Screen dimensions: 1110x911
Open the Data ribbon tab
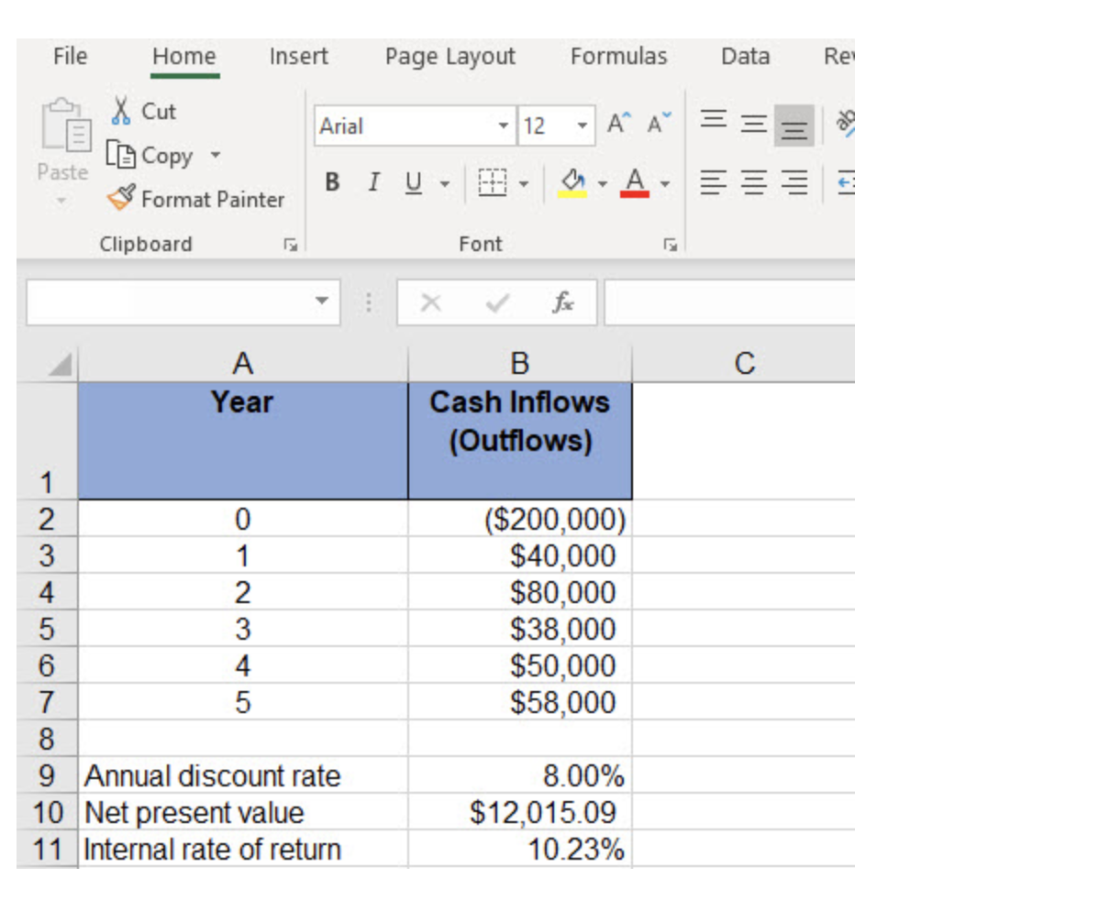click(745, 56)
